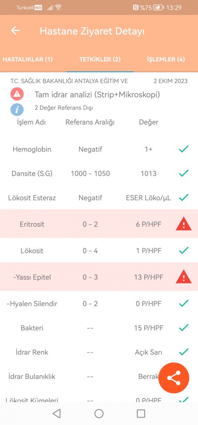Select the TETKİKLER (2) tab
The width and height of the screenshot is (198, 425).
(99, 60)
